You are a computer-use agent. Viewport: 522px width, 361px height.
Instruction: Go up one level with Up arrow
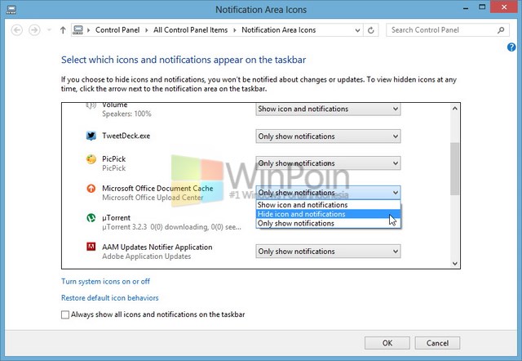pos(63,30)
